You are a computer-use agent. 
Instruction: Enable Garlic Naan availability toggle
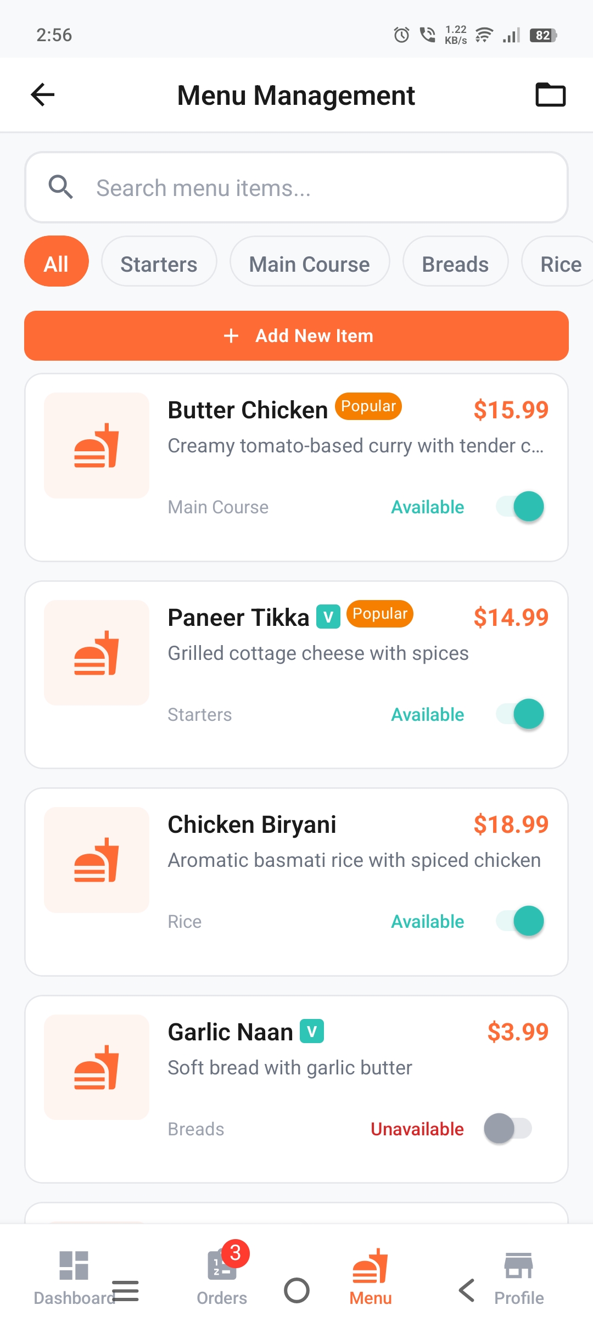click(x=508, y=1128)
